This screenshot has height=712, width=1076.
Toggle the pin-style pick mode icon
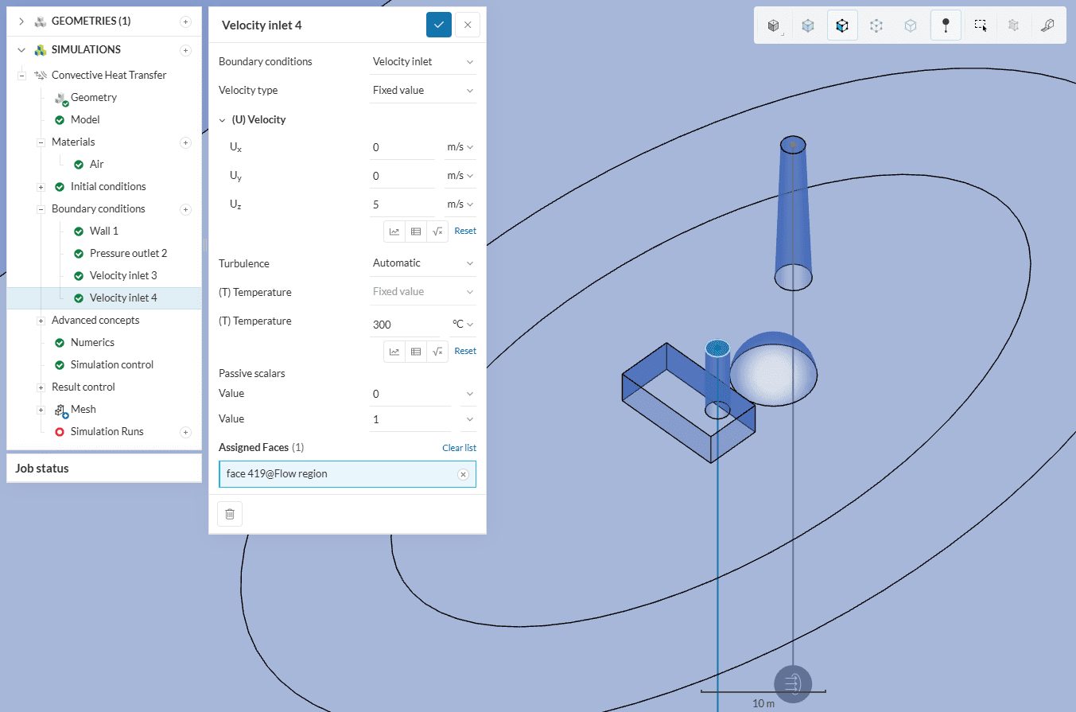point(946,25)
